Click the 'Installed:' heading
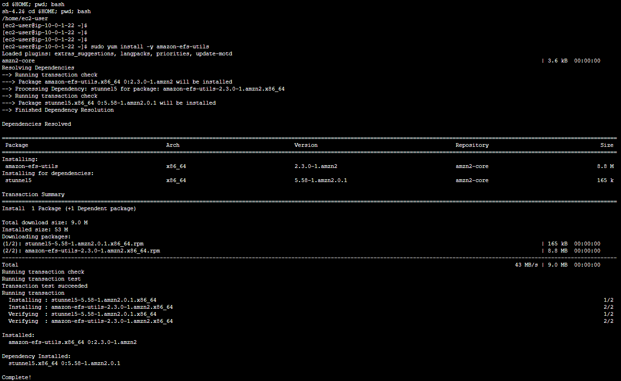Viewport: 621px width, 381px height. [x=18, y=335]
